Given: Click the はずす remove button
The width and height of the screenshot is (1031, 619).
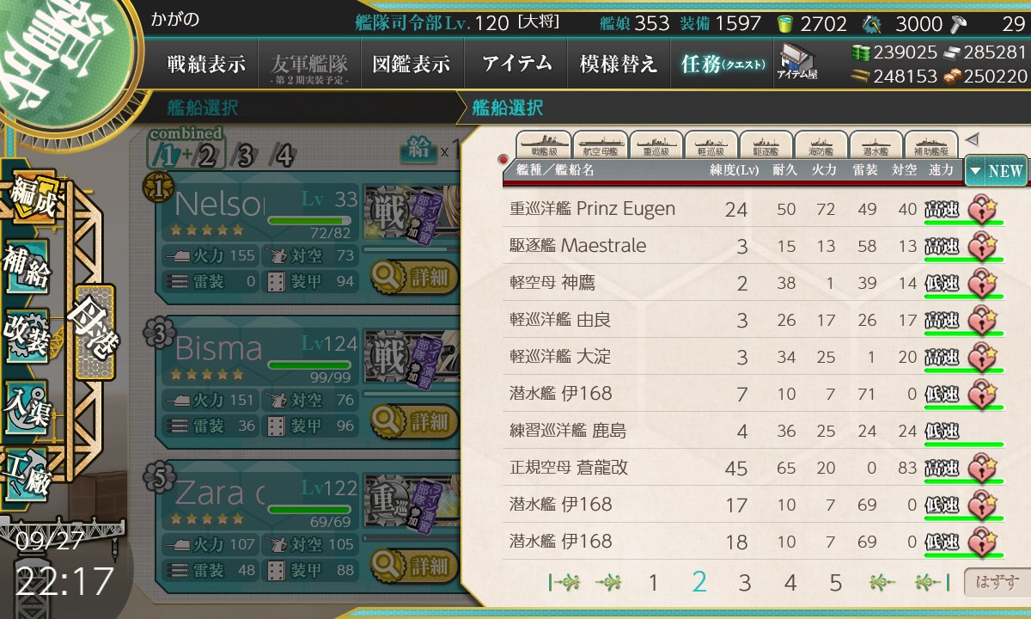Looking at the screenshot, I should pyautogui.click(x=993, y=583).
